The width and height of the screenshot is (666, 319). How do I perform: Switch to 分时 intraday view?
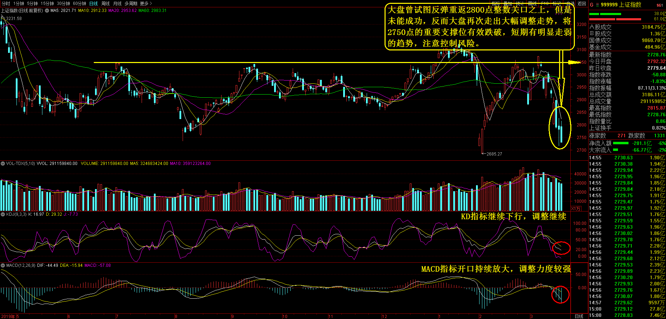pyautogui.click(x=6, y=4)
